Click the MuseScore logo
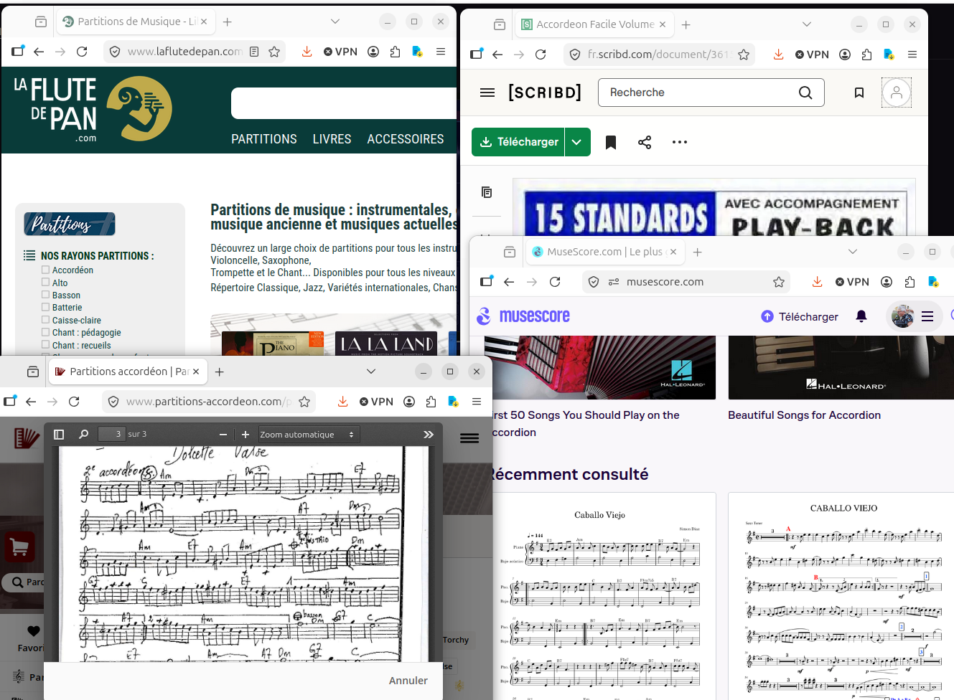This screenshot has width=954, height=700. (x=523, y=316)
